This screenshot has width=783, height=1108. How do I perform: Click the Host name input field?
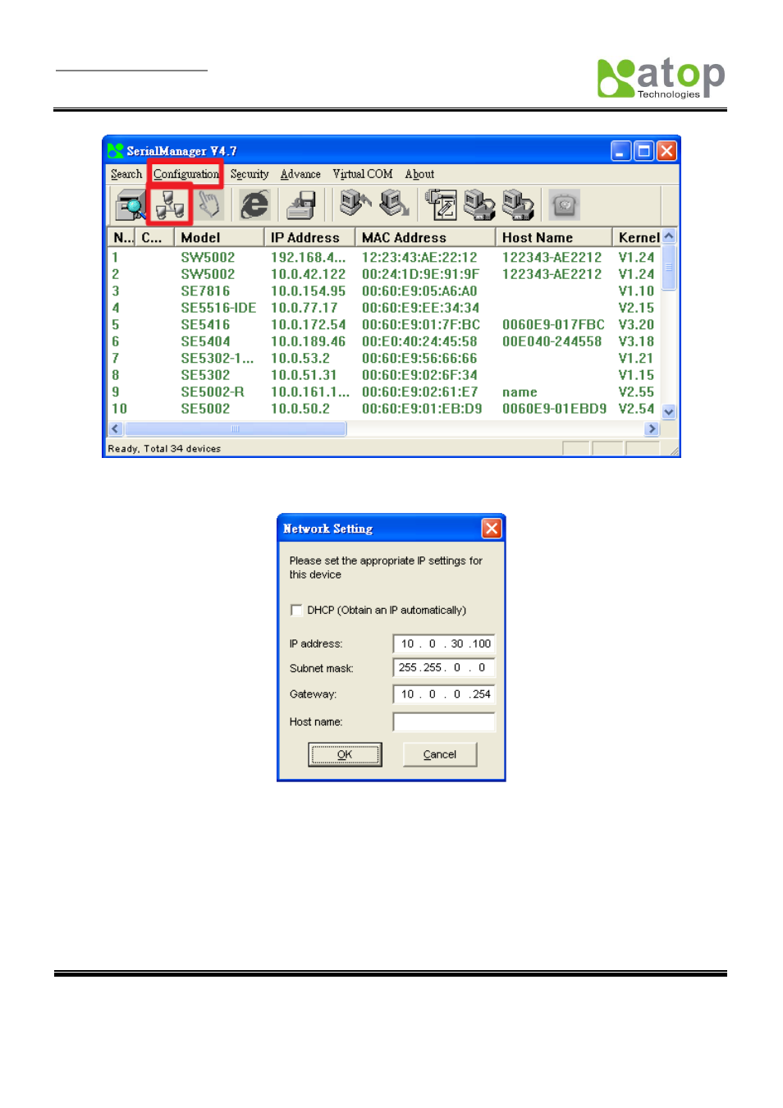444,721
